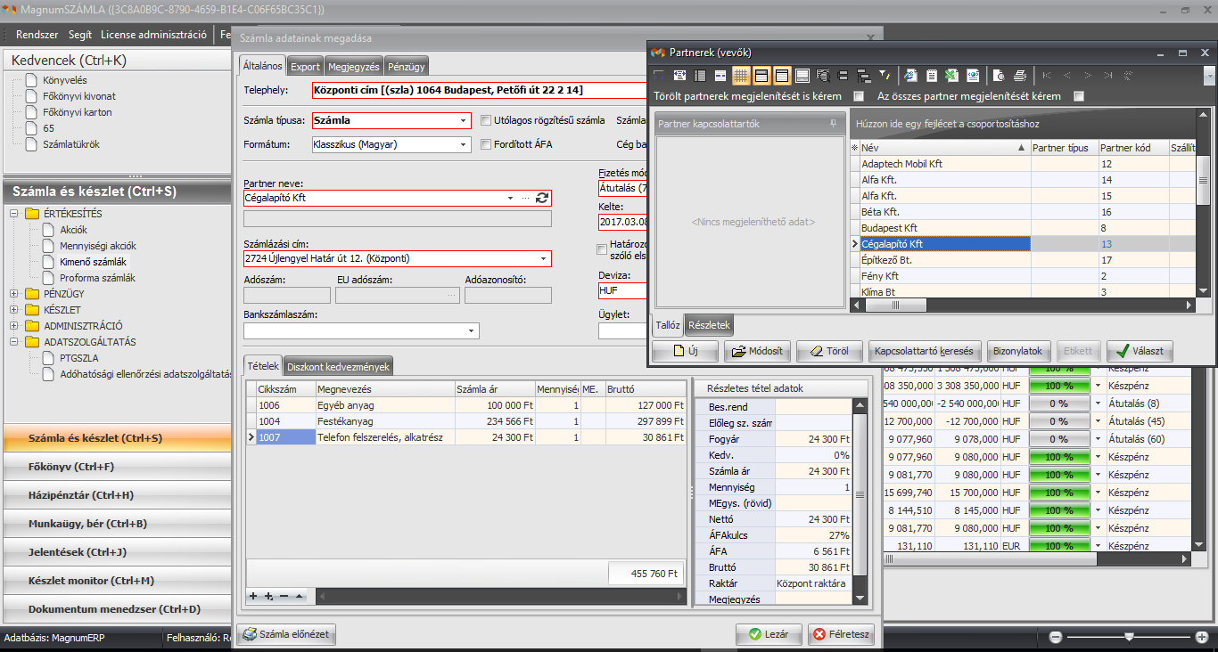Open the 'Számla típusa' dropdown
The image size is (1218, 652).
click(x=463, y=121)
